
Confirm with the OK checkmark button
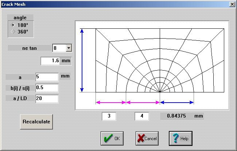coord(112,138)
